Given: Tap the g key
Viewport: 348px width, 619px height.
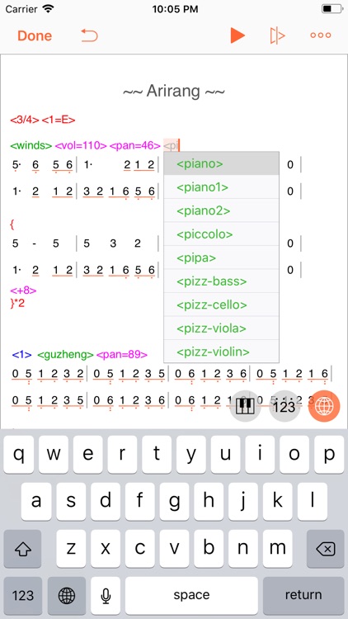Looking at the screenshot, I should [x=174, y=501].
